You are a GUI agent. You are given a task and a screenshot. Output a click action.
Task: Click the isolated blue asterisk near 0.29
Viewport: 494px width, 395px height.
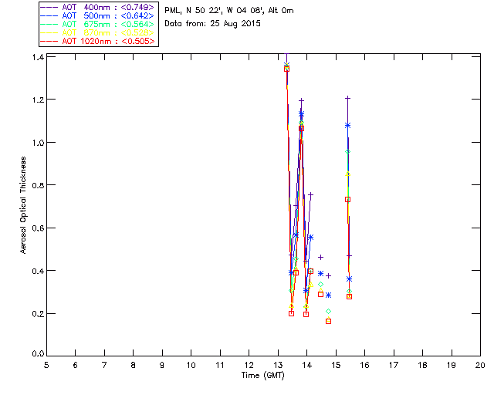click(329, 295)
